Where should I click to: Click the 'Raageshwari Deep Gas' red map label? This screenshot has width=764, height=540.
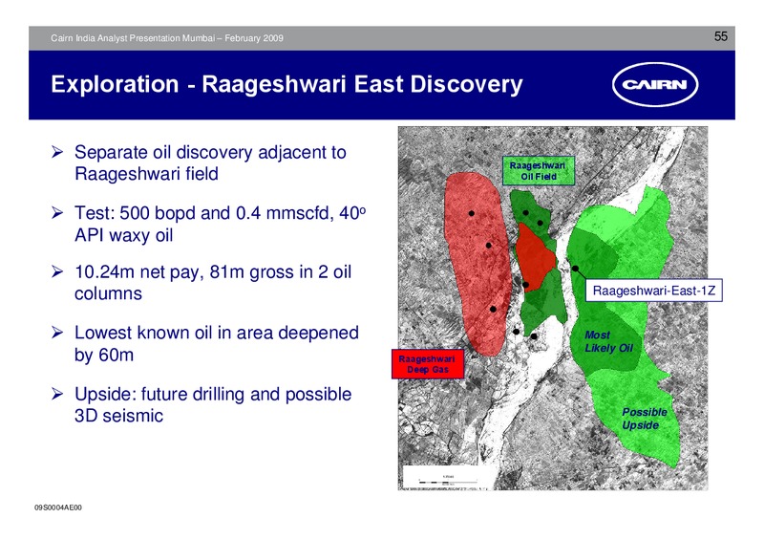tap(427, 364)
